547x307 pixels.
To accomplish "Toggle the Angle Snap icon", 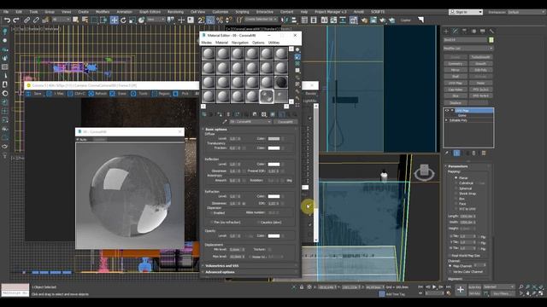I will (x=210, y=20).
